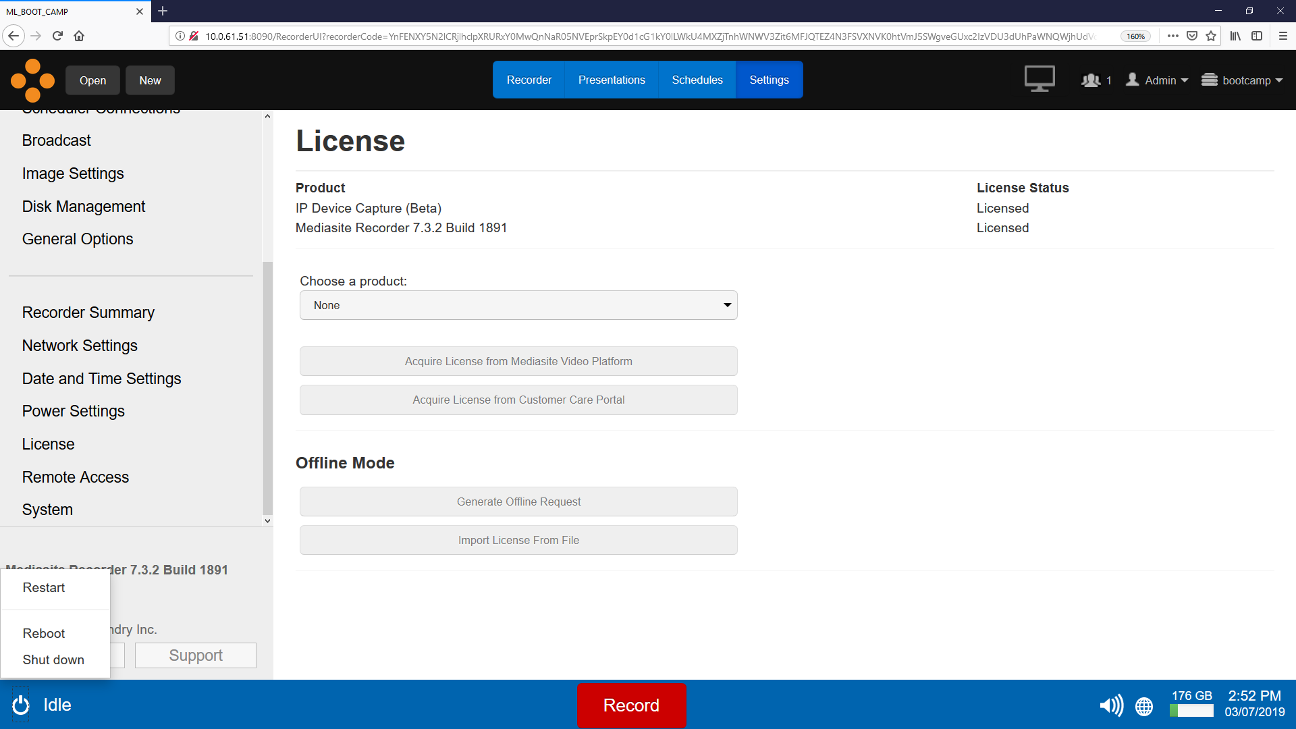Select License in the sidebar
This screenshot has width=1296, height=729.
click(x=49, y=444)
